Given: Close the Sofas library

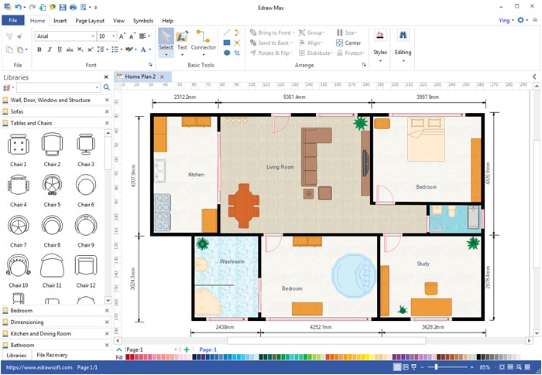Looking at the screenshot, I should (x=107, y=111).
